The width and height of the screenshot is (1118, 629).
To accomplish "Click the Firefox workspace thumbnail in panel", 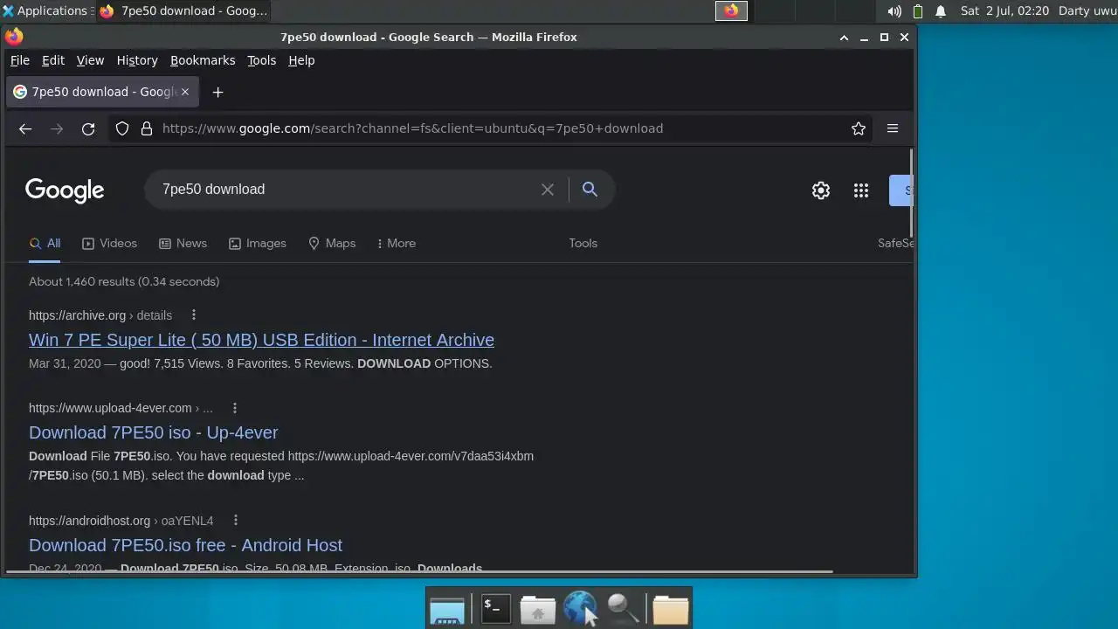I will tap(732, 11).
